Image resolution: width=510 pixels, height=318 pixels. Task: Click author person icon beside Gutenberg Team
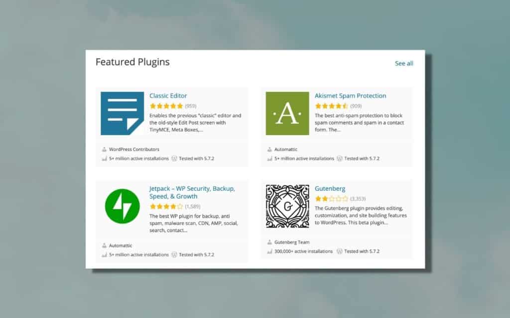pyautogui.click(x=269, y=242)
